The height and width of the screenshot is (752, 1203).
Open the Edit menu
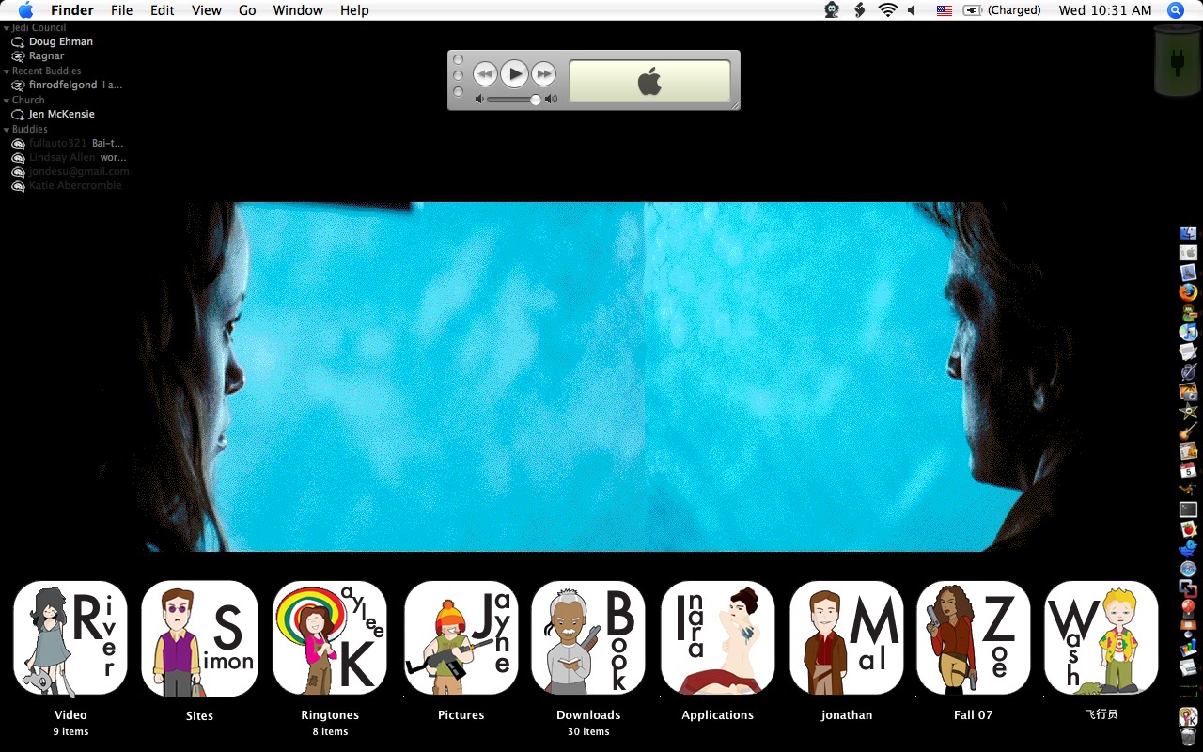(x=163, y=10)
